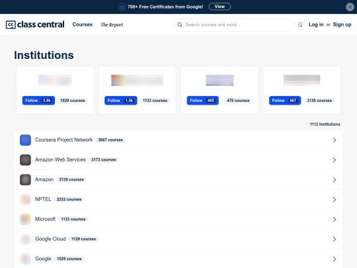Click the logo icon in the Amazon 3139 courses row
The image size is (357, 268).
25,179
